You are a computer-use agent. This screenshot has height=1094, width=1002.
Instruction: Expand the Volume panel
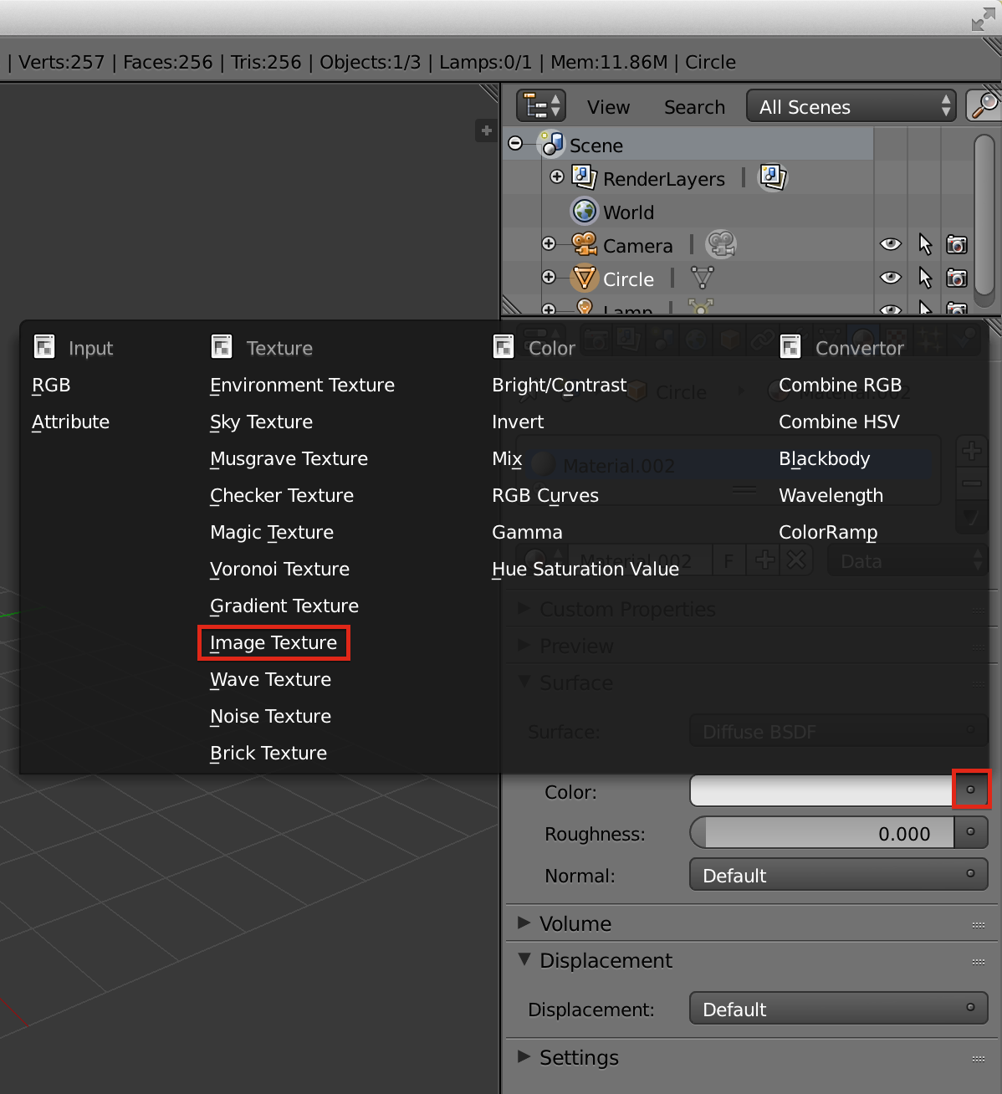[x=524, y=923]
